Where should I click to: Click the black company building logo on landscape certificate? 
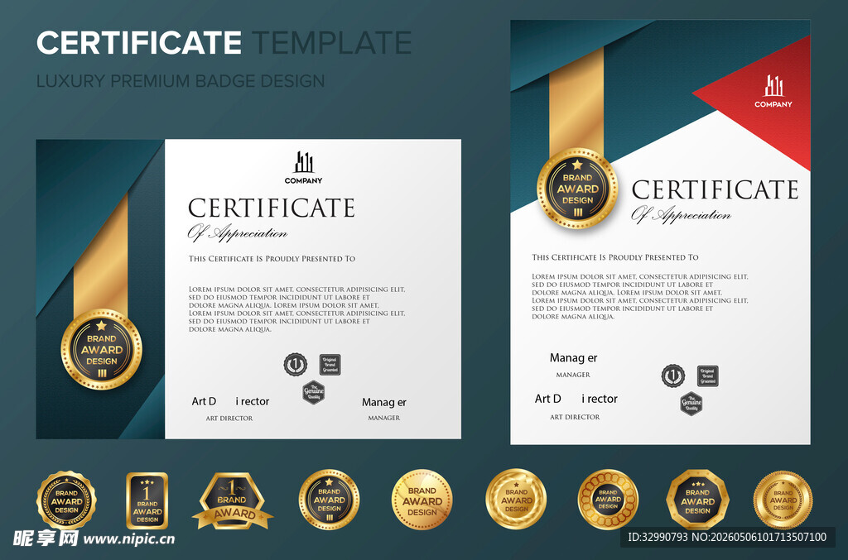click(x=304, y=162)
